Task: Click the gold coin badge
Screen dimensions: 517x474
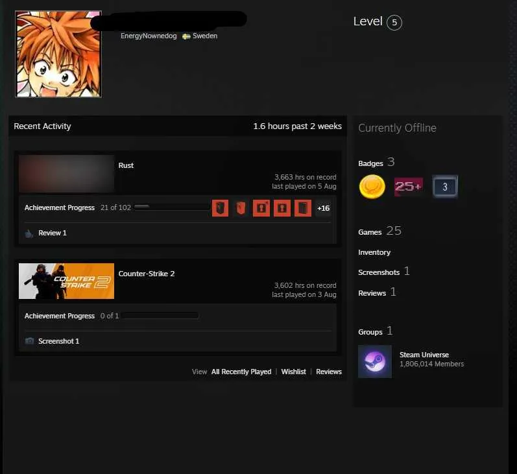Action: click(372, 187)
